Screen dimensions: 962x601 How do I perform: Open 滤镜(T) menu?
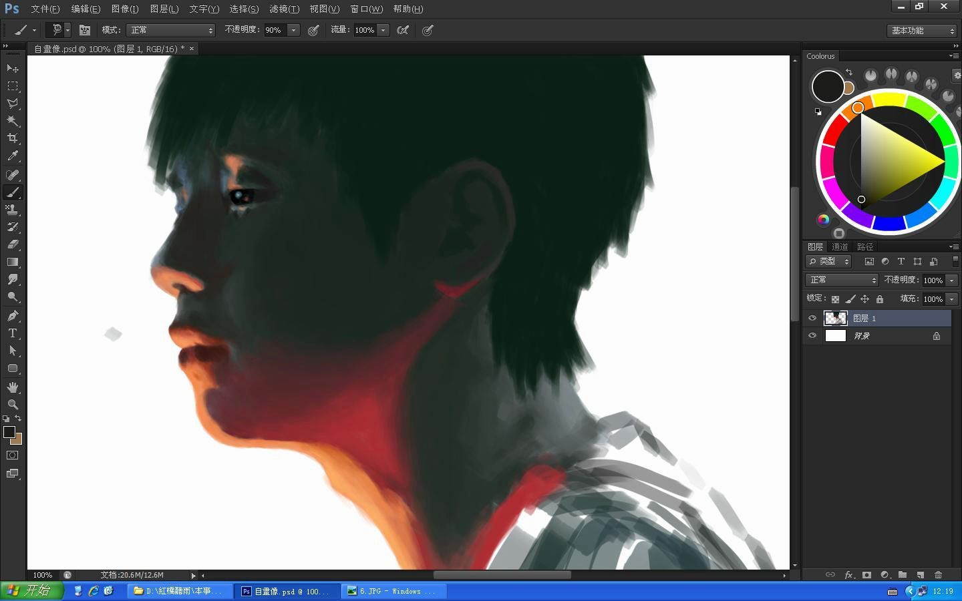pos(284,9)
